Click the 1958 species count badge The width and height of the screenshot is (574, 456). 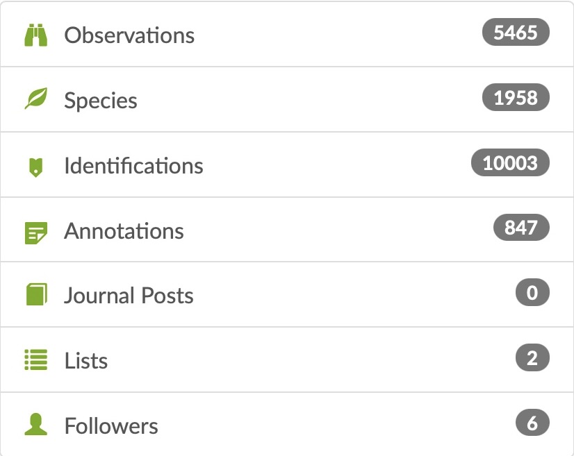pyautogui.click(x=516, y=97)
